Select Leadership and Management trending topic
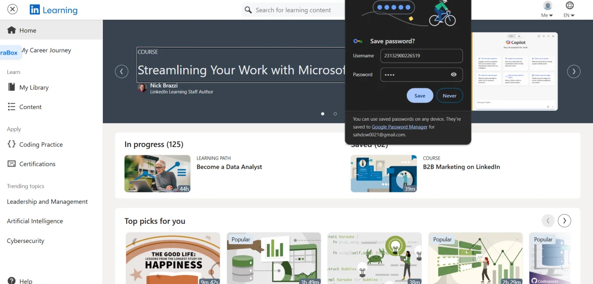Screen dimensions: 593x284 click(x=47, y=202)
